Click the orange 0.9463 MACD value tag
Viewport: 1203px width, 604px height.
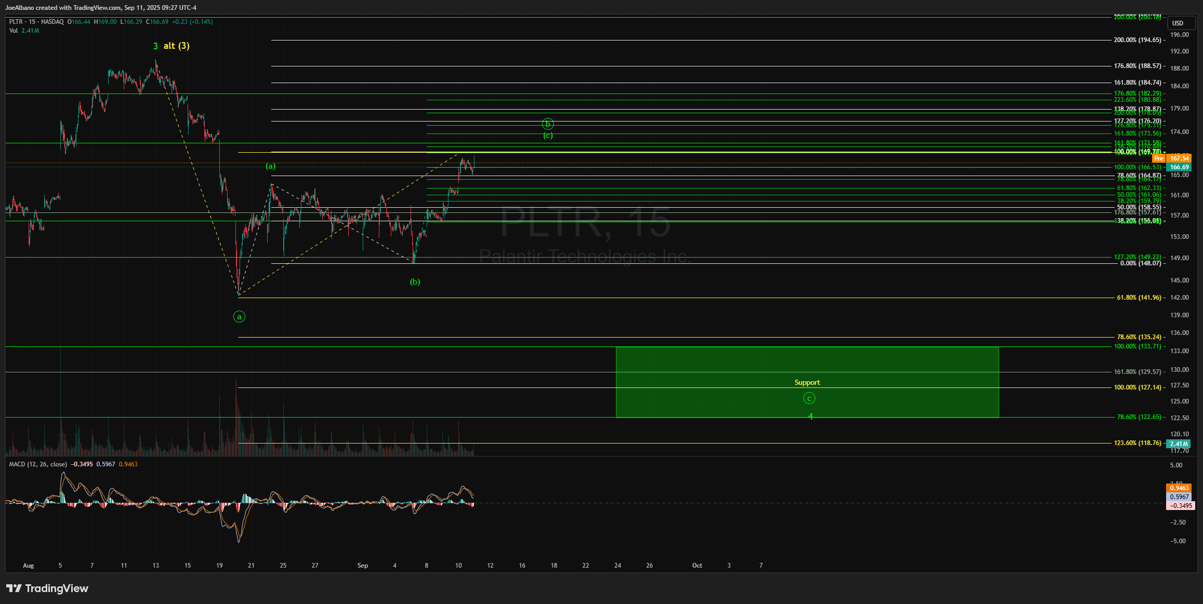click(1179, 488)
